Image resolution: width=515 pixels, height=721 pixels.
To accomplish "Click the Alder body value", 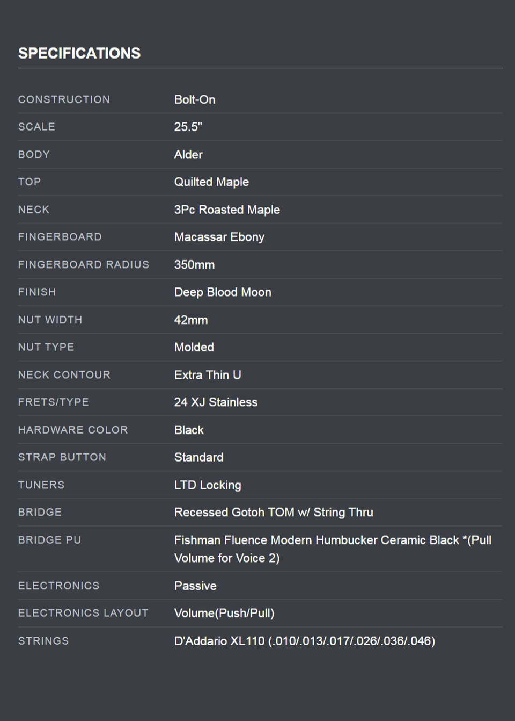I will (188, 155).
